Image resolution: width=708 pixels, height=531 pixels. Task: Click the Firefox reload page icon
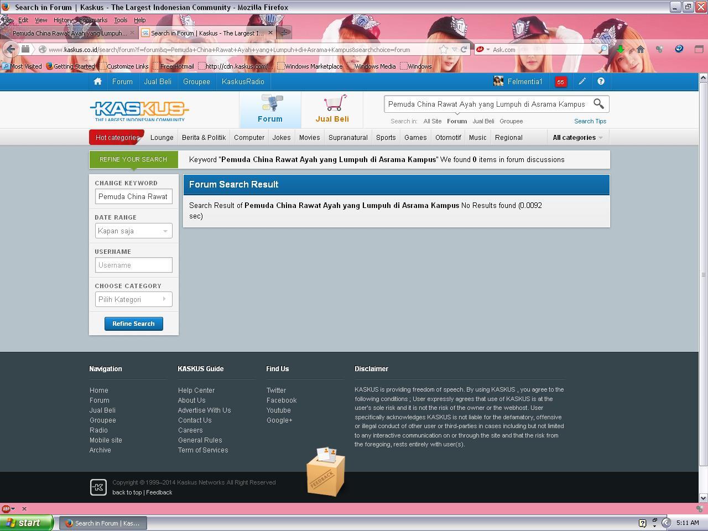(x=464, y=49)
